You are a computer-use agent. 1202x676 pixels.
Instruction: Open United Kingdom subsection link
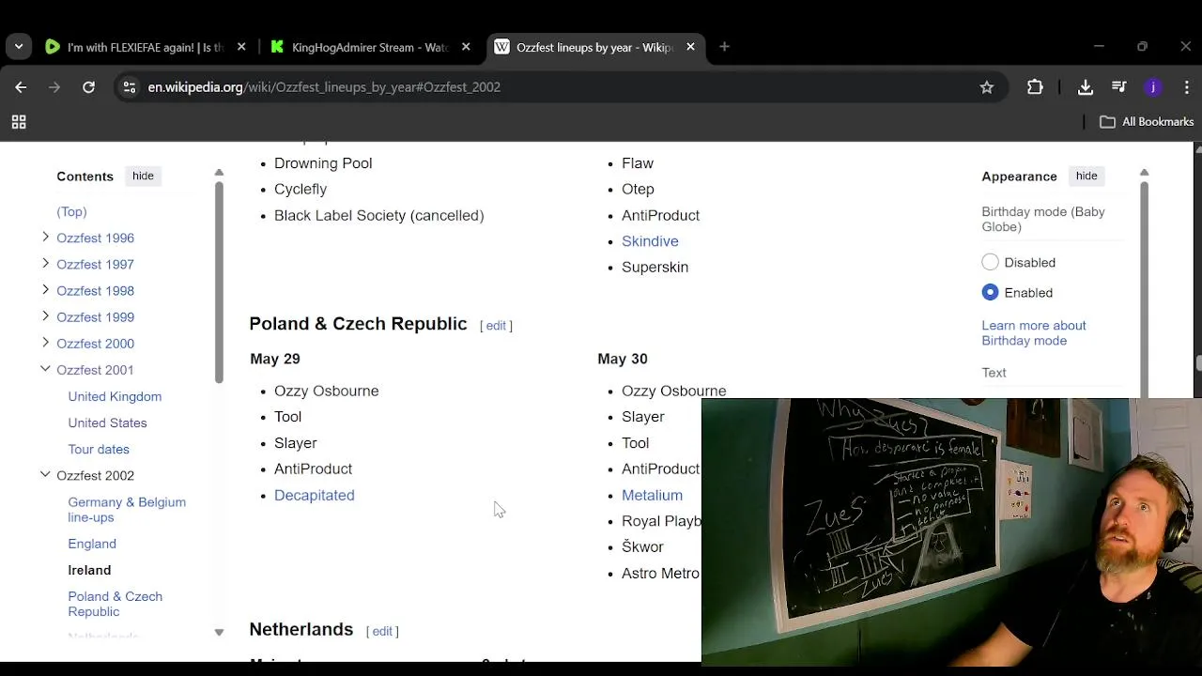click(x=115, y=396)
